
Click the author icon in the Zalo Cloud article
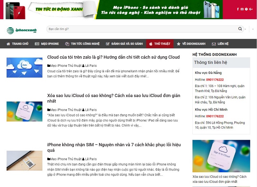coord(83,66)
